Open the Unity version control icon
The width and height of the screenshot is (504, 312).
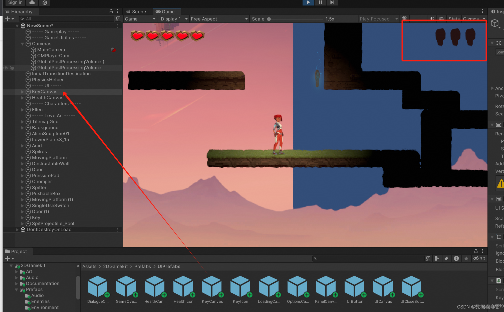(45, 3)
